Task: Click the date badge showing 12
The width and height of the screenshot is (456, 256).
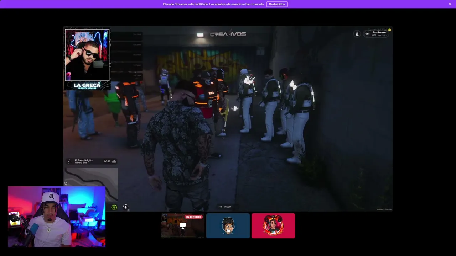Action: click(357, 34)
